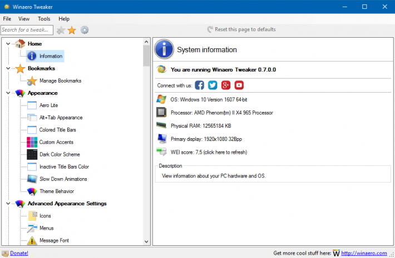Viewport: 395px width, 258px height.
Task: Click the primary display monitor icon
Action: tap(161, 139)
